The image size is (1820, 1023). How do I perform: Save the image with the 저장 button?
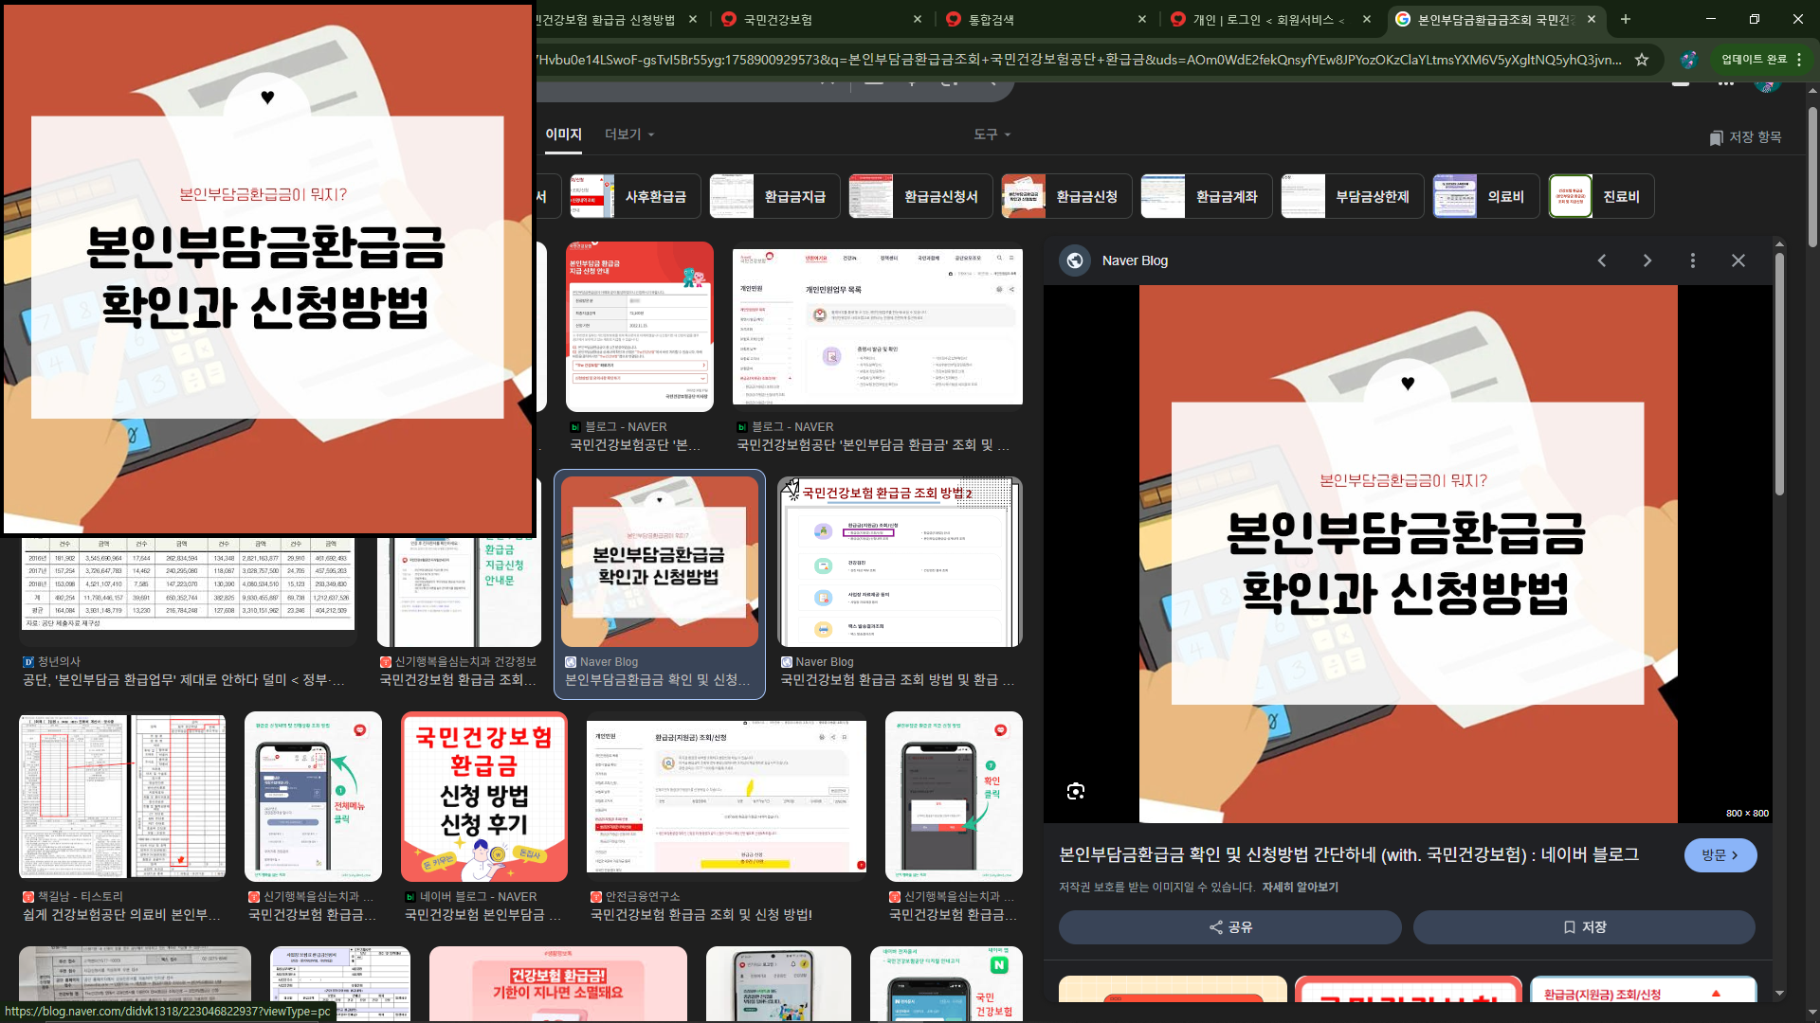pos(1584,927)
